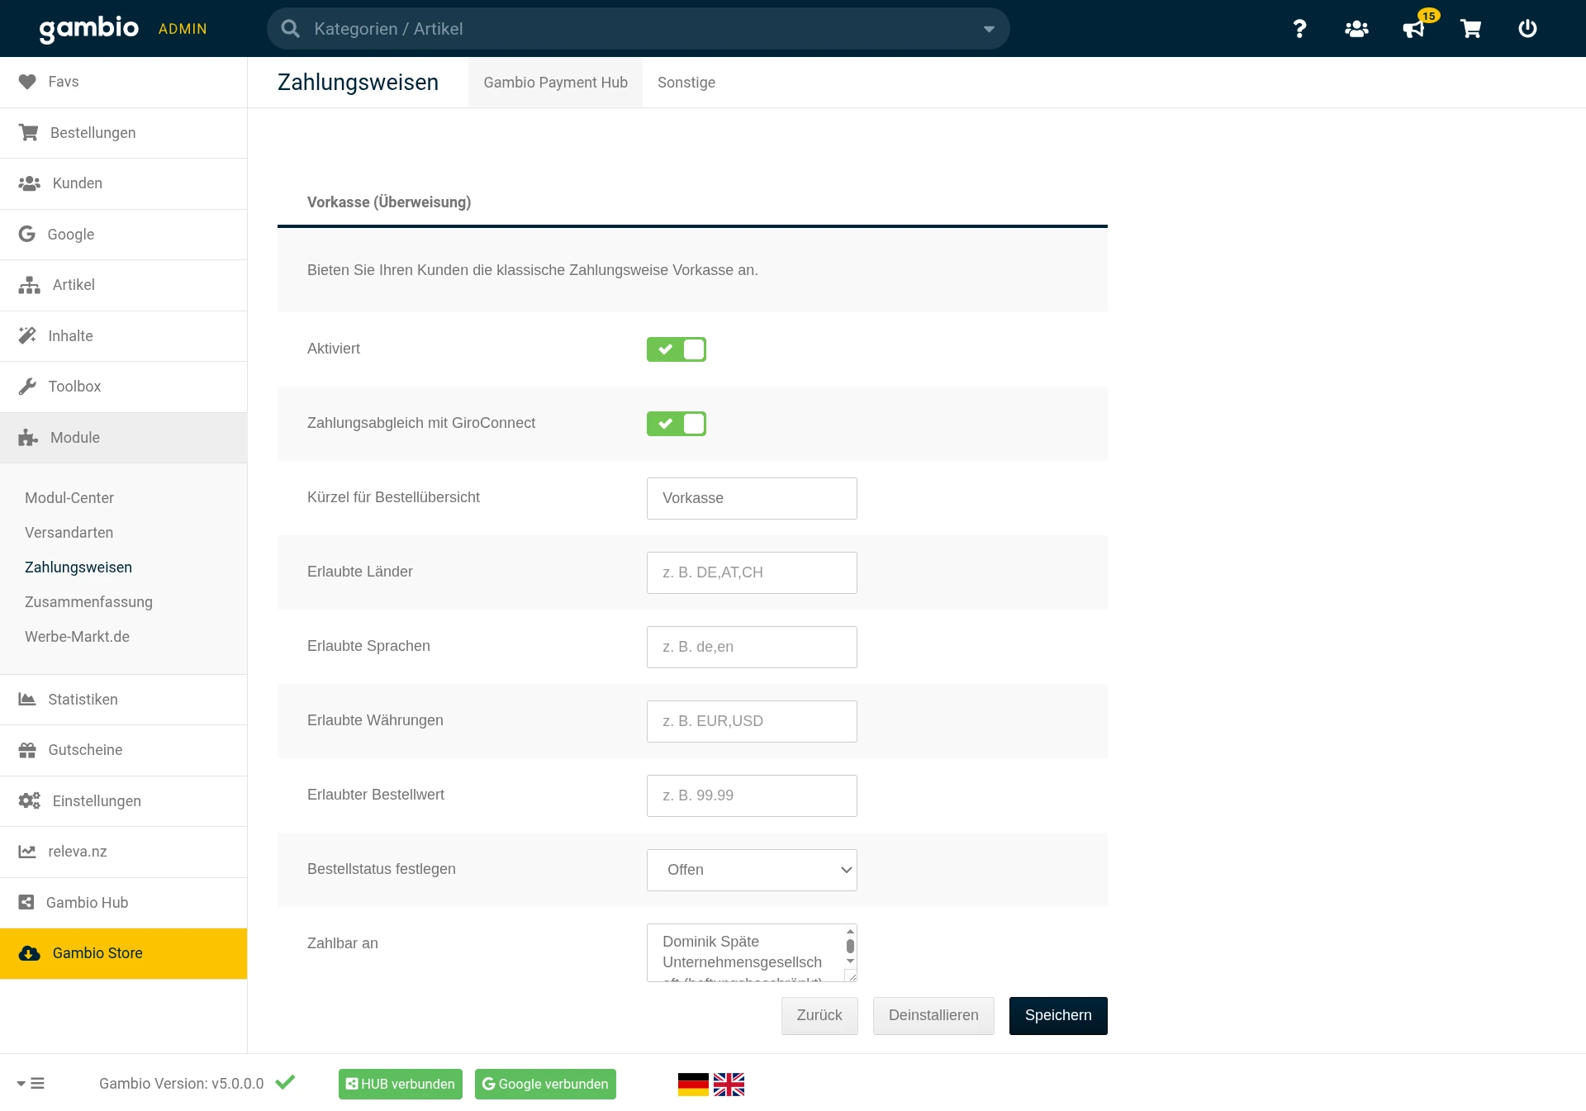Image resolution: width=1586 pixels, height=1111 pixels.
Task: Open the megaphone notifications icon
Action: [x=1413, y=29]
